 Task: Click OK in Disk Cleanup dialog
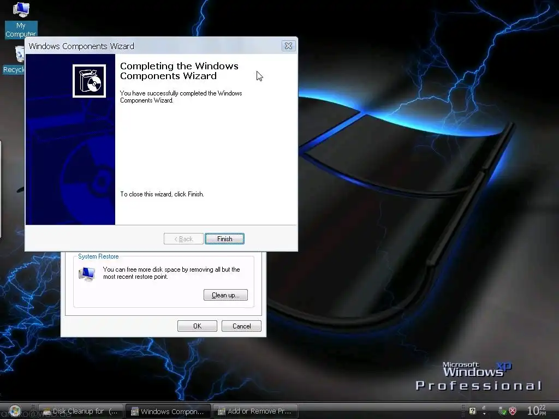pyautogui.click(x=197, y=326)
